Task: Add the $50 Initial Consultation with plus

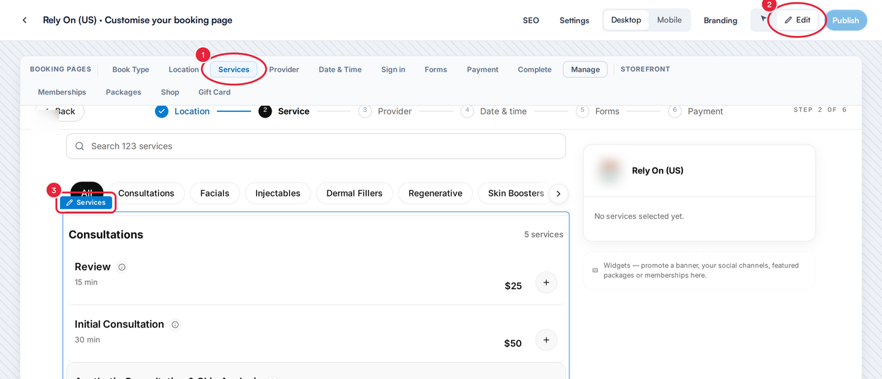Action: 546,340
